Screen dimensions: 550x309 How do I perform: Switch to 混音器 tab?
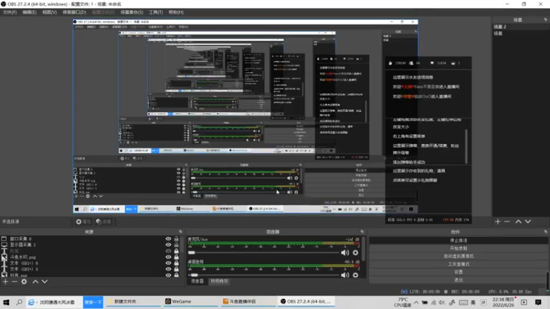coord(197,281)
